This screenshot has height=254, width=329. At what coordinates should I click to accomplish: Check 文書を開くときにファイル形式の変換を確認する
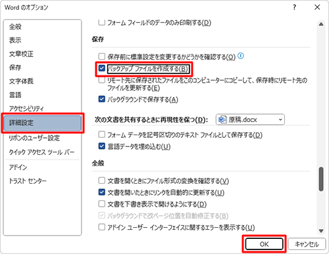pos(101,180)
